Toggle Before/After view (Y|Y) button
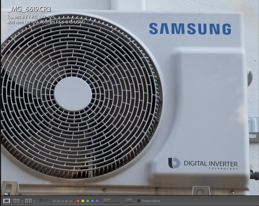 (28, 201)
